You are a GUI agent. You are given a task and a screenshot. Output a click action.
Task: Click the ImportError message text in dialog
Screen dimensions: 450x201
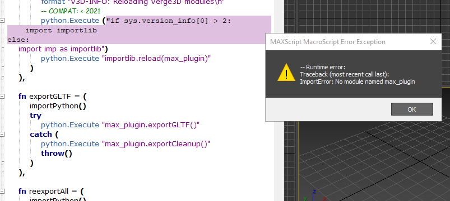coord(358,82)
